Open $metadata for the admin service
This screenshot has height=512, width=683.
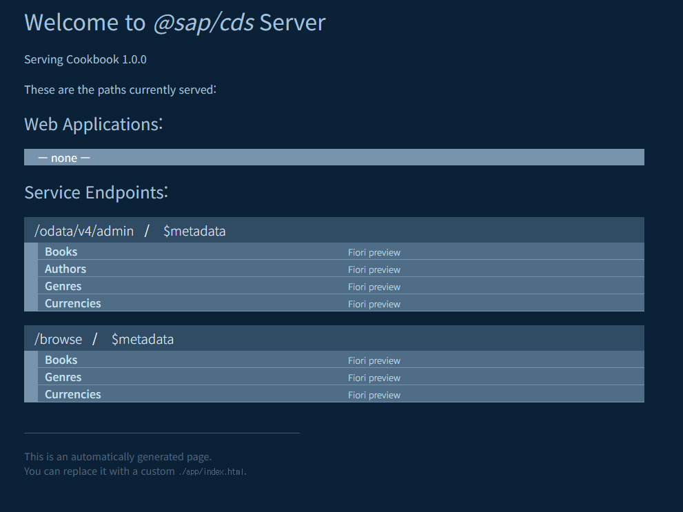194,231
